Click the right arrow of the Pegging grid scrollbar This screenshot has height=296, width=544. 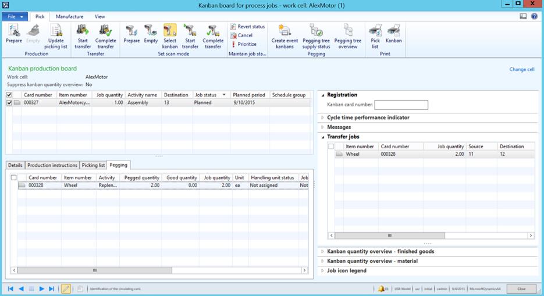pos(305,270)
